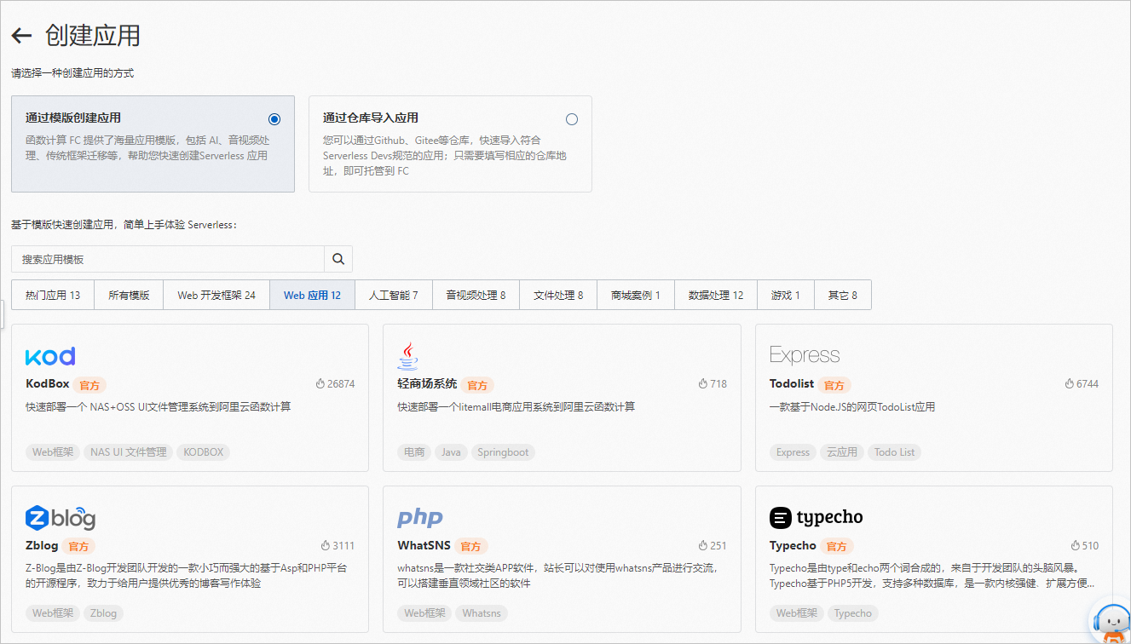Open the chat assistant robot icon
The image size is (1131, 644).
1112,623
